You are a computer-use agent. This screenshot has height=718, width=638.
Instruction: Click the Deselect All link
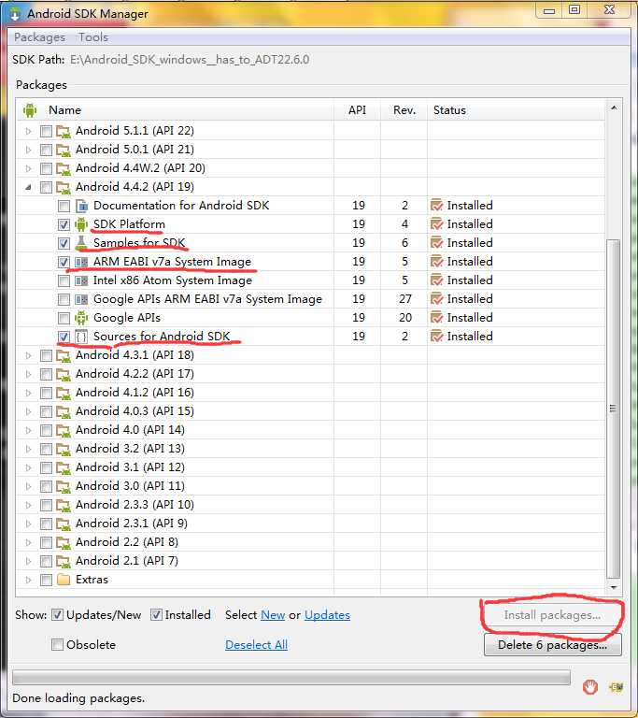pos(256,645)
